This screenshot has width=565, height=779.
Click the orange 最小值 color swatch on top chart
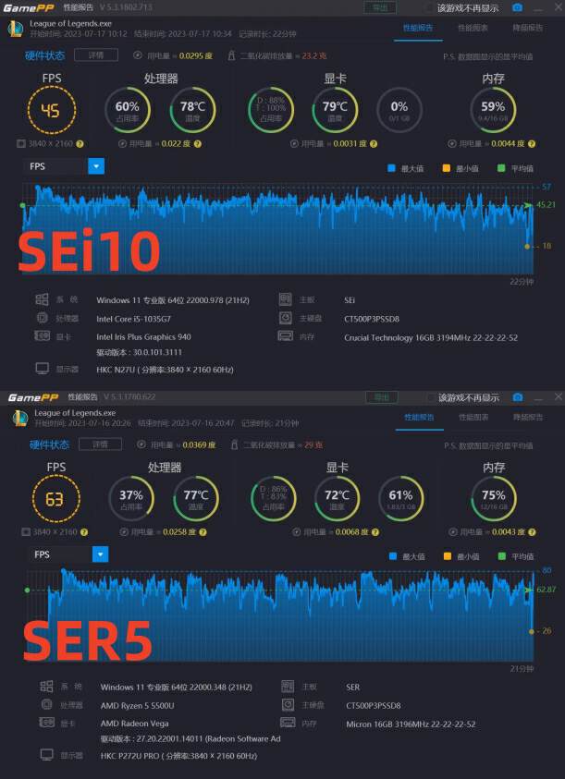click(x=448, y=168)
